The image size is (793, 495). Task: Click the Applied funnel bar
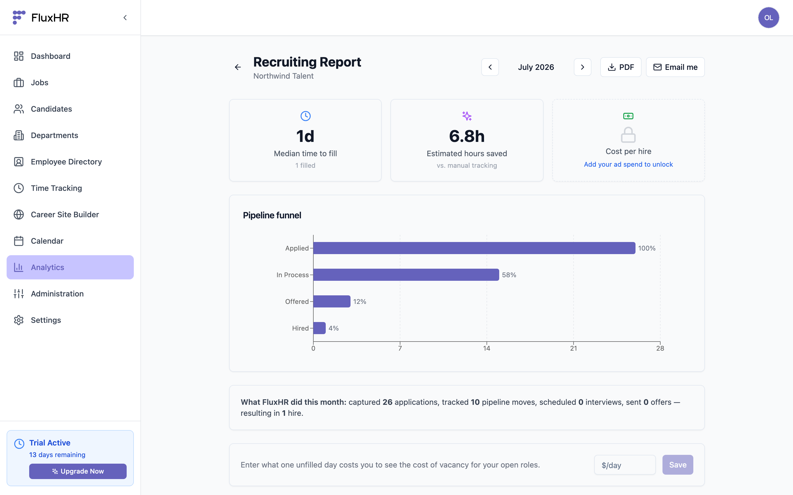[474, 248]
